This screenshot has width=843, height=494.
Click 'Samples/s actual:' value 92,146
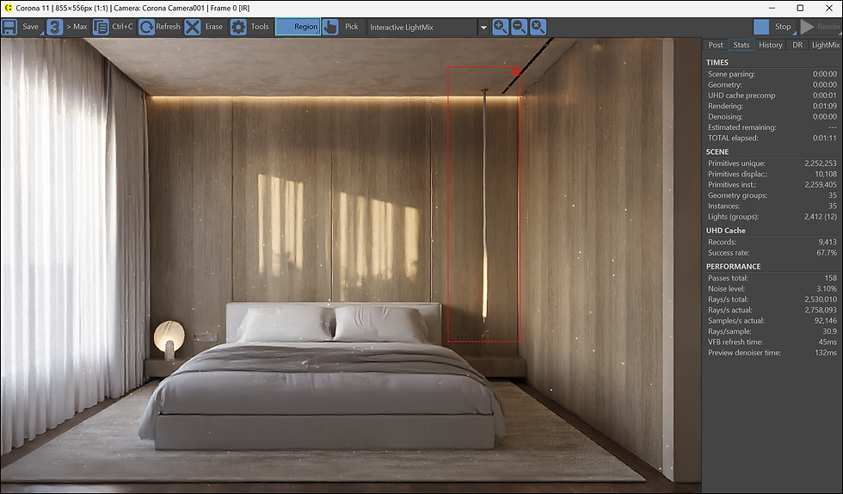[x=826, y=321]
